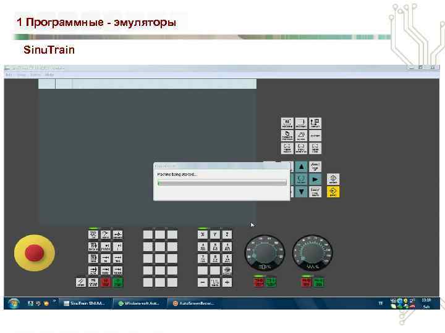The width and height of the screenshot is (445, 333).
Task: Click the MENU USER key
Action: [315, 148]
